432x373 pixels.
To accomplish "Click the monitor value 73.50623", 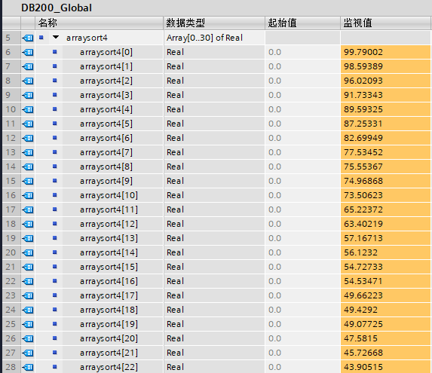I will click(x=385, y=195).
